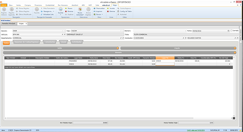Image resolution: width=243 pixels, height=132 pixels.
Task: Open Config. de Tabla
Action: [x=125, y=11]
